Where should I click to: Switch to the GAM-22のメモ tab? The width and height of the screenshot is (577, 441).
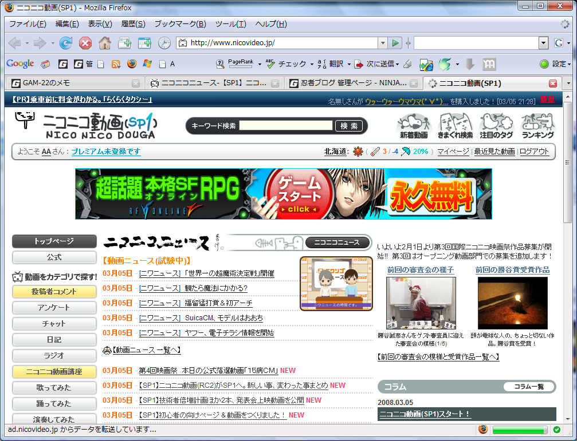[76, 84]
